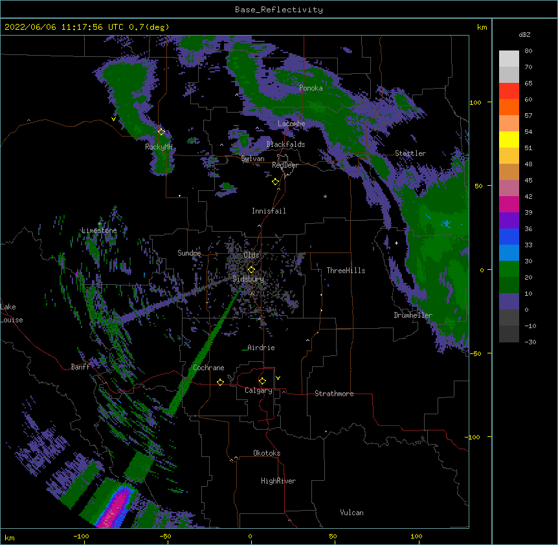Click the 50 tick on the bottom axis
The width and height of the screenshot is (558, 545).
(x=333, y=536)
